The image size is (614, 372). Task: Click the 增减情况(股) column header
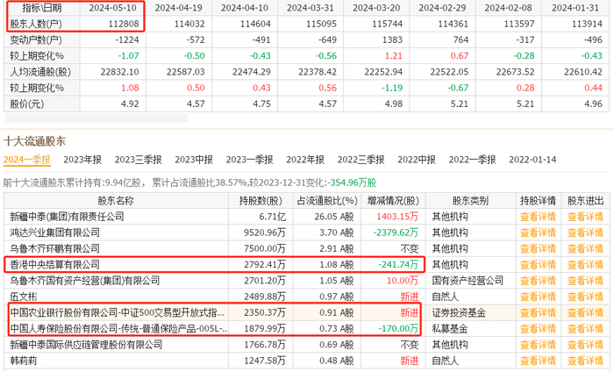click(x=393, y=201)
